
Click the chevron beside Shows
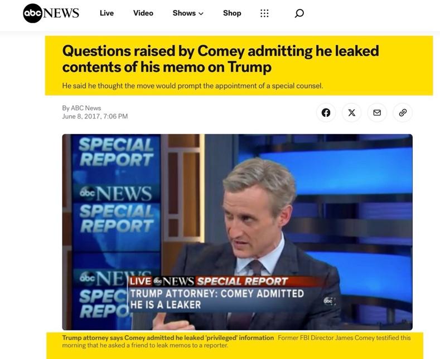pyautogui.click(x=201, y=13)
